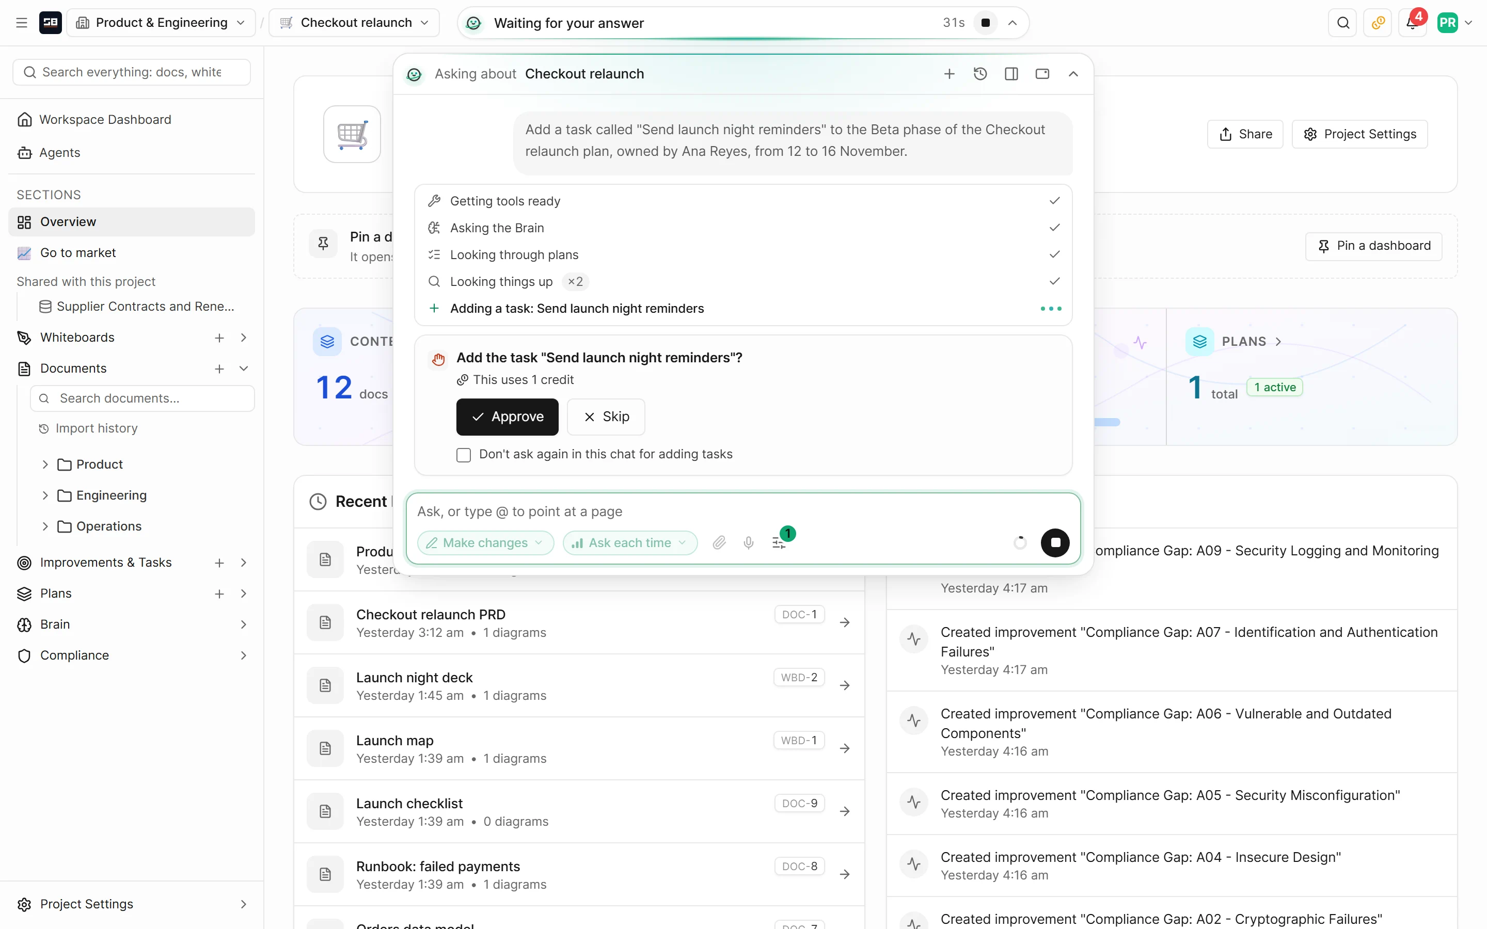This screenshot has width=1487, height=929.
Task: Open the PLANS card link
Action: click(1251, 342)
